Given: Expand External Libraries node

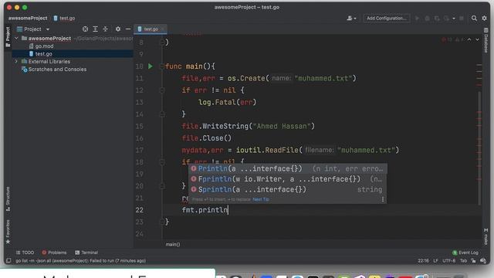Looking at the screenshot, I should coord(16,62).
